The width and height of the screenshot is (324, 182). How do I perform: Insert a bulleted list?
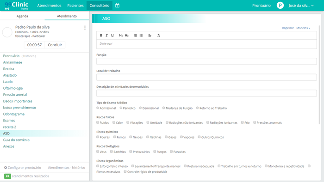[x=141, y=35]
